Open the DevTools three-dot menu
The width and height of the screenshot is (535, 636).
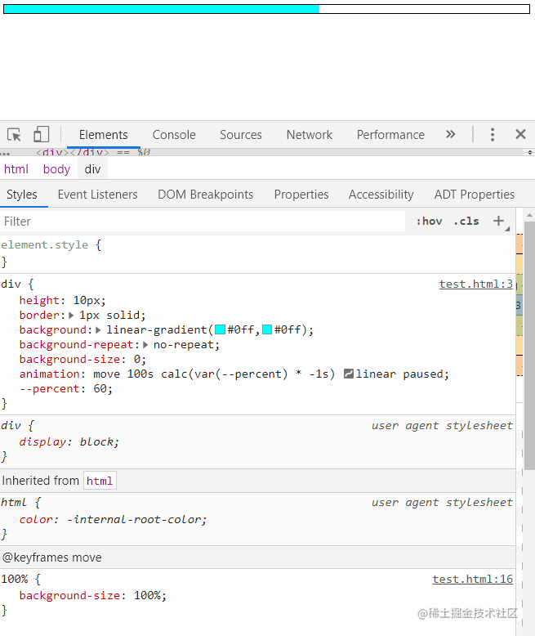[x=493, y=134]
